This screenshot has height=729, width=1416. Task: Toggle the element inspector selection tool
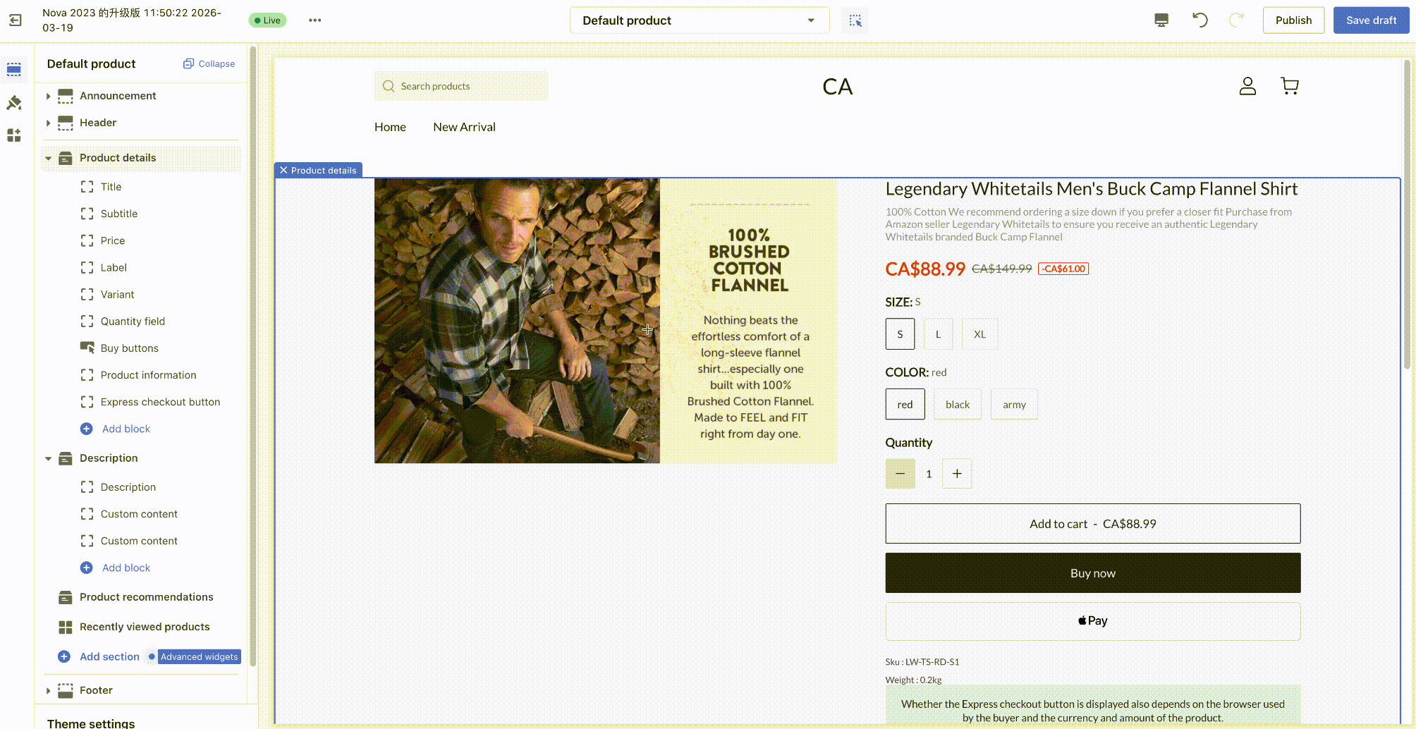click(x=855, y=20)
